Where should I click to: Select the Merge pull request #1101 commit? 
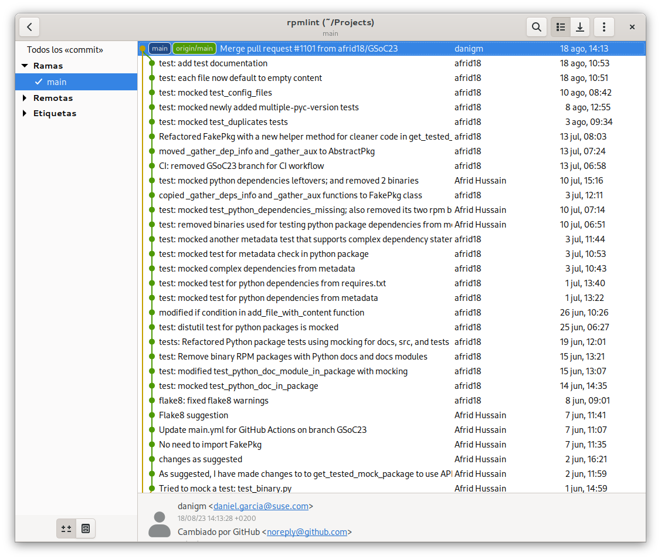[392, 49]
